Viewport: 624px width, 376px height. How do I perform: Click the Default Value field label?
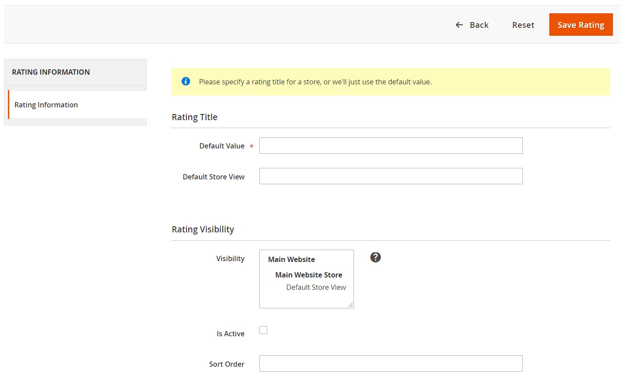222,146
